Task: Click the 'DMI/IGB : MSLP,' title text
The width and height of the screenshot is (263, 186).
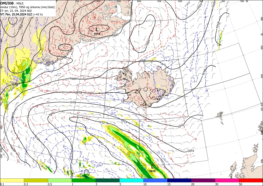Action: 12,3
